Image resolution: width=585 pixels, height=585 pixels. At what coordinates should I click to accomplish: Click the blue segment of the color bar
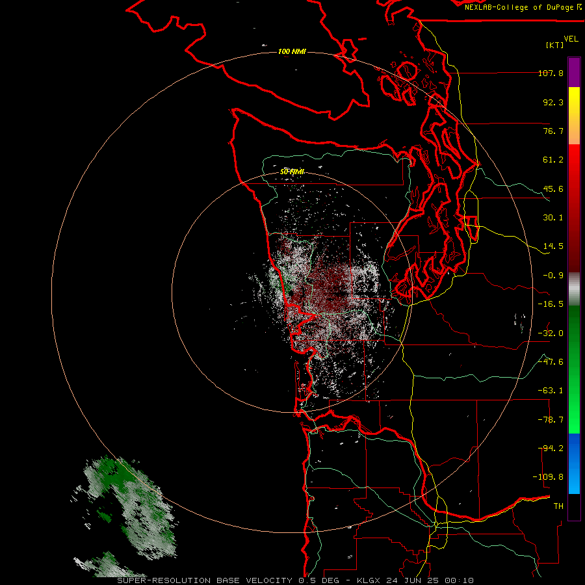pos(574,463)
